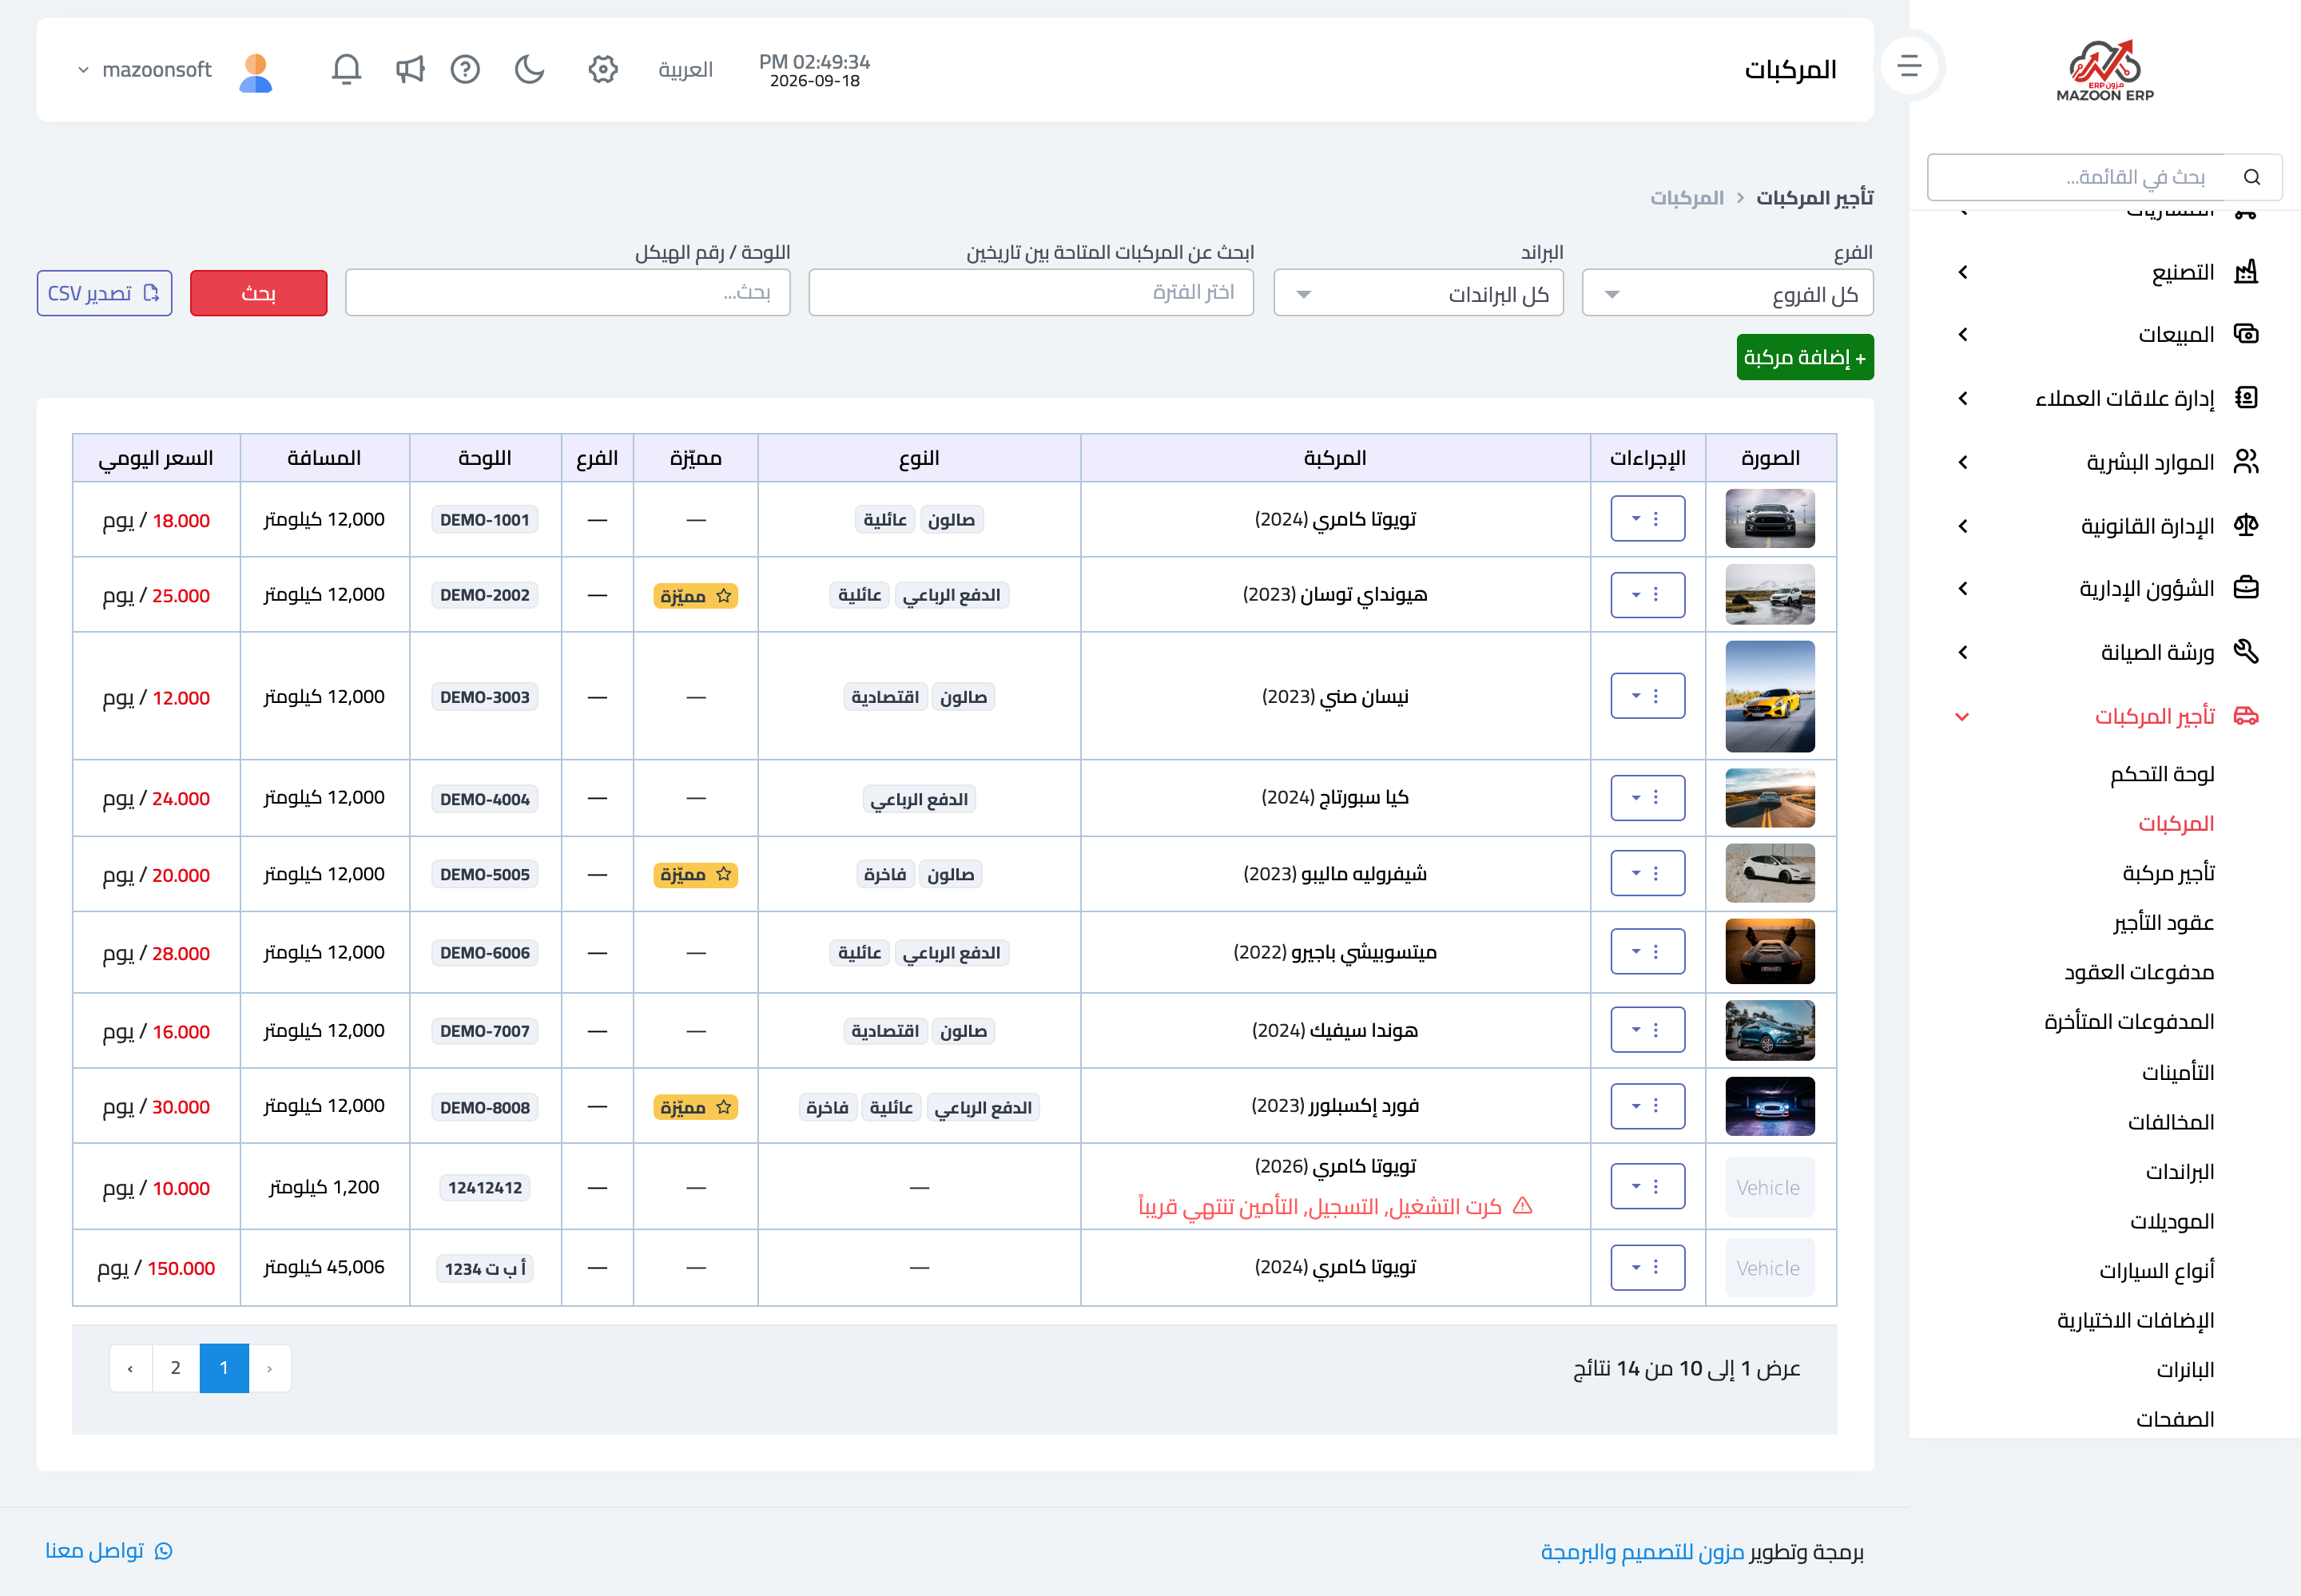Open التأمينات submenu item

[x=2178, y=1072]
